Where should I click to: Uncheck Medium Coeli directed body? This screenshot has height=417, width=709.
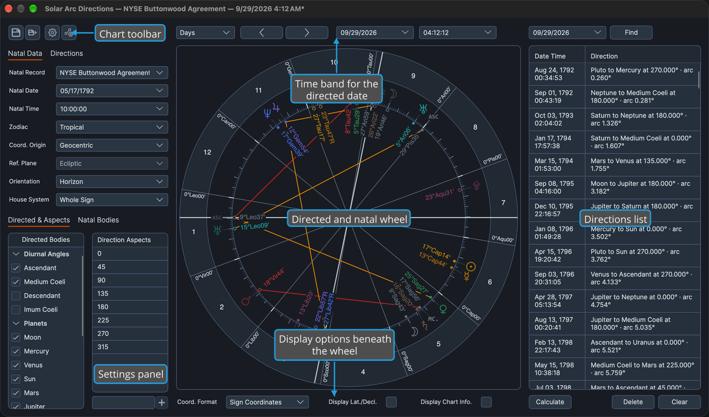point(16,282)
